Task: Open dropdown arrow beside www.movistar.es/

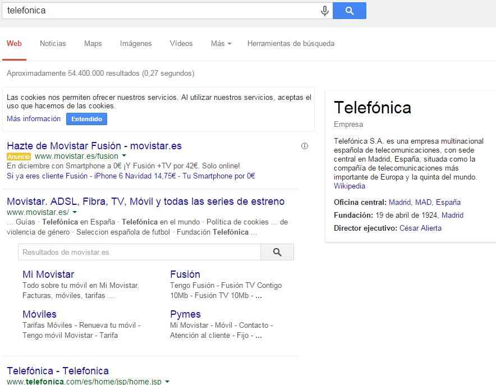Action: tap(75, 212)
